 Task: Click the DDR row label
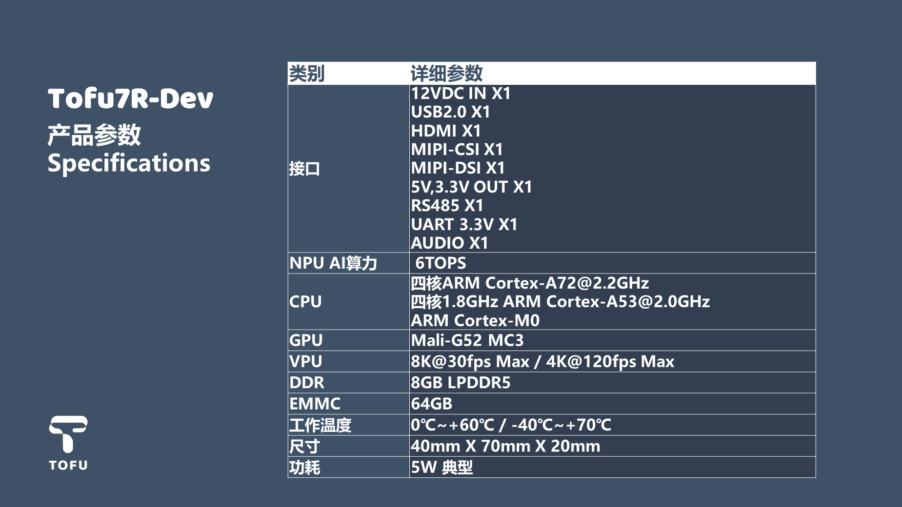click(x=306, y=383)
